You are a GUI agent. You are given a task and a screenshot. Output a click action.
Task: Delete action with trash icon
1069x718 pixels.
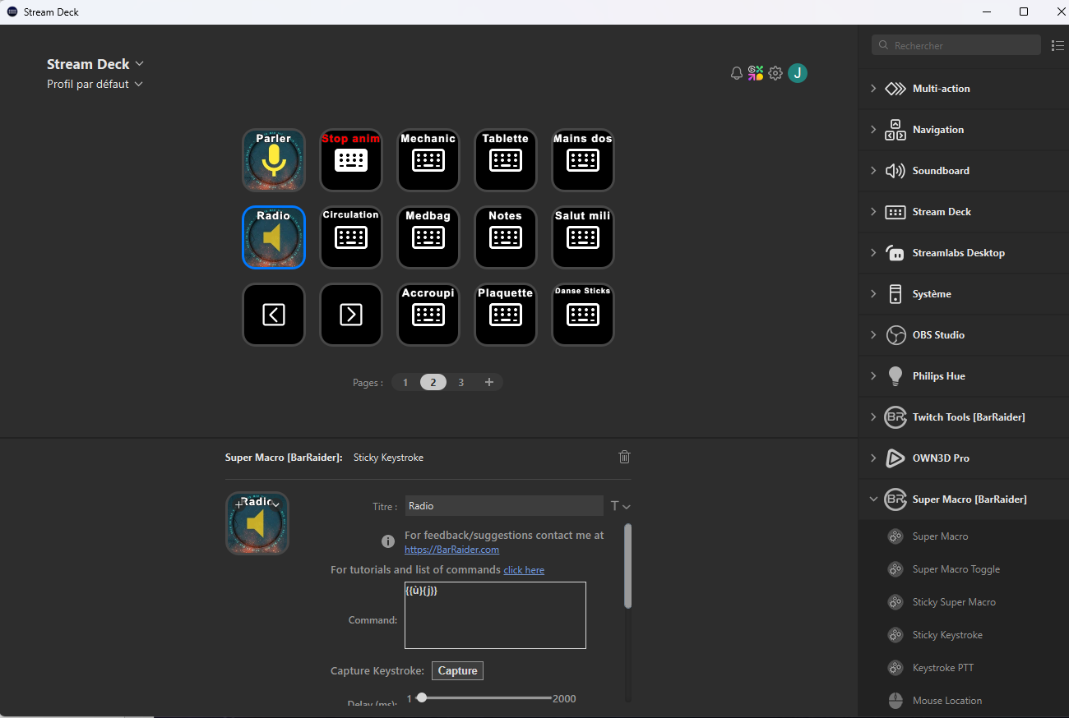click(x=624, y=457)
